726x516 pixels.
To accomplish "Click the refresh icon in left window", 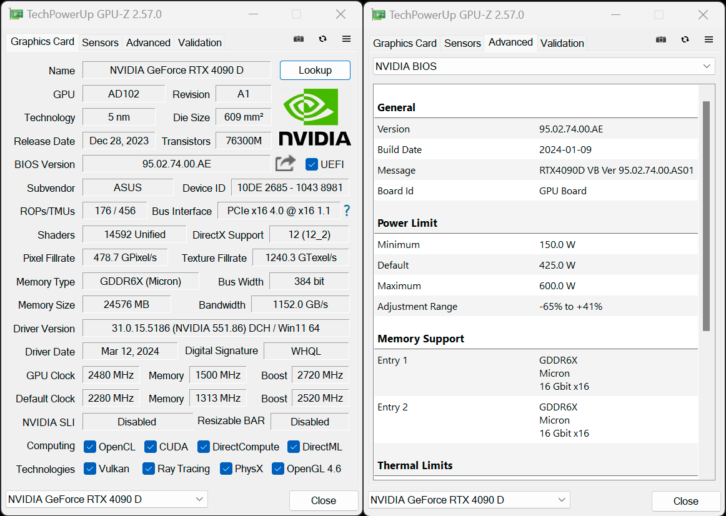I will (323, 39).
